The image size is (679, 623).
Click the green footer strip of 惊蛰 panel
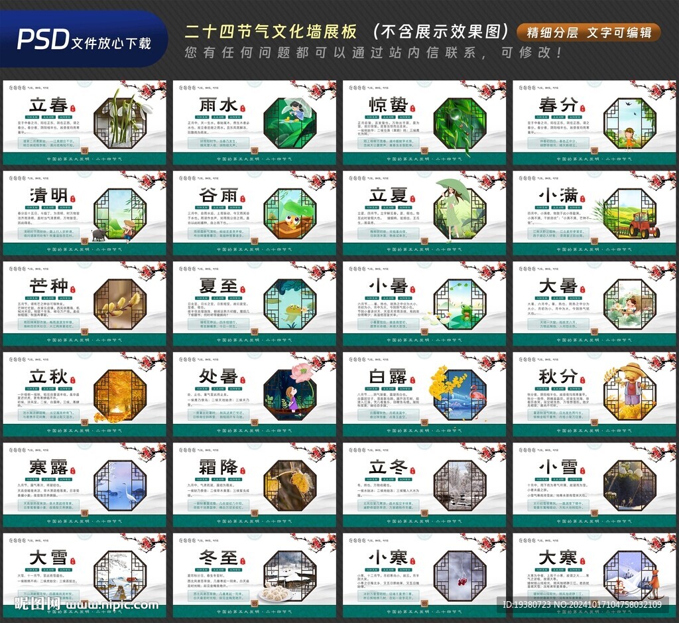point(424,159)
